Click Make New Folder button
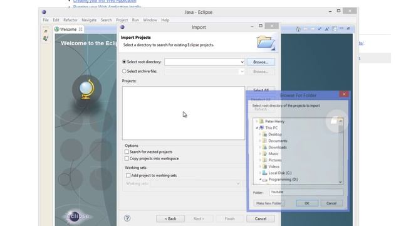Screen dimensions: 401x226 click(x=269, y=203)
